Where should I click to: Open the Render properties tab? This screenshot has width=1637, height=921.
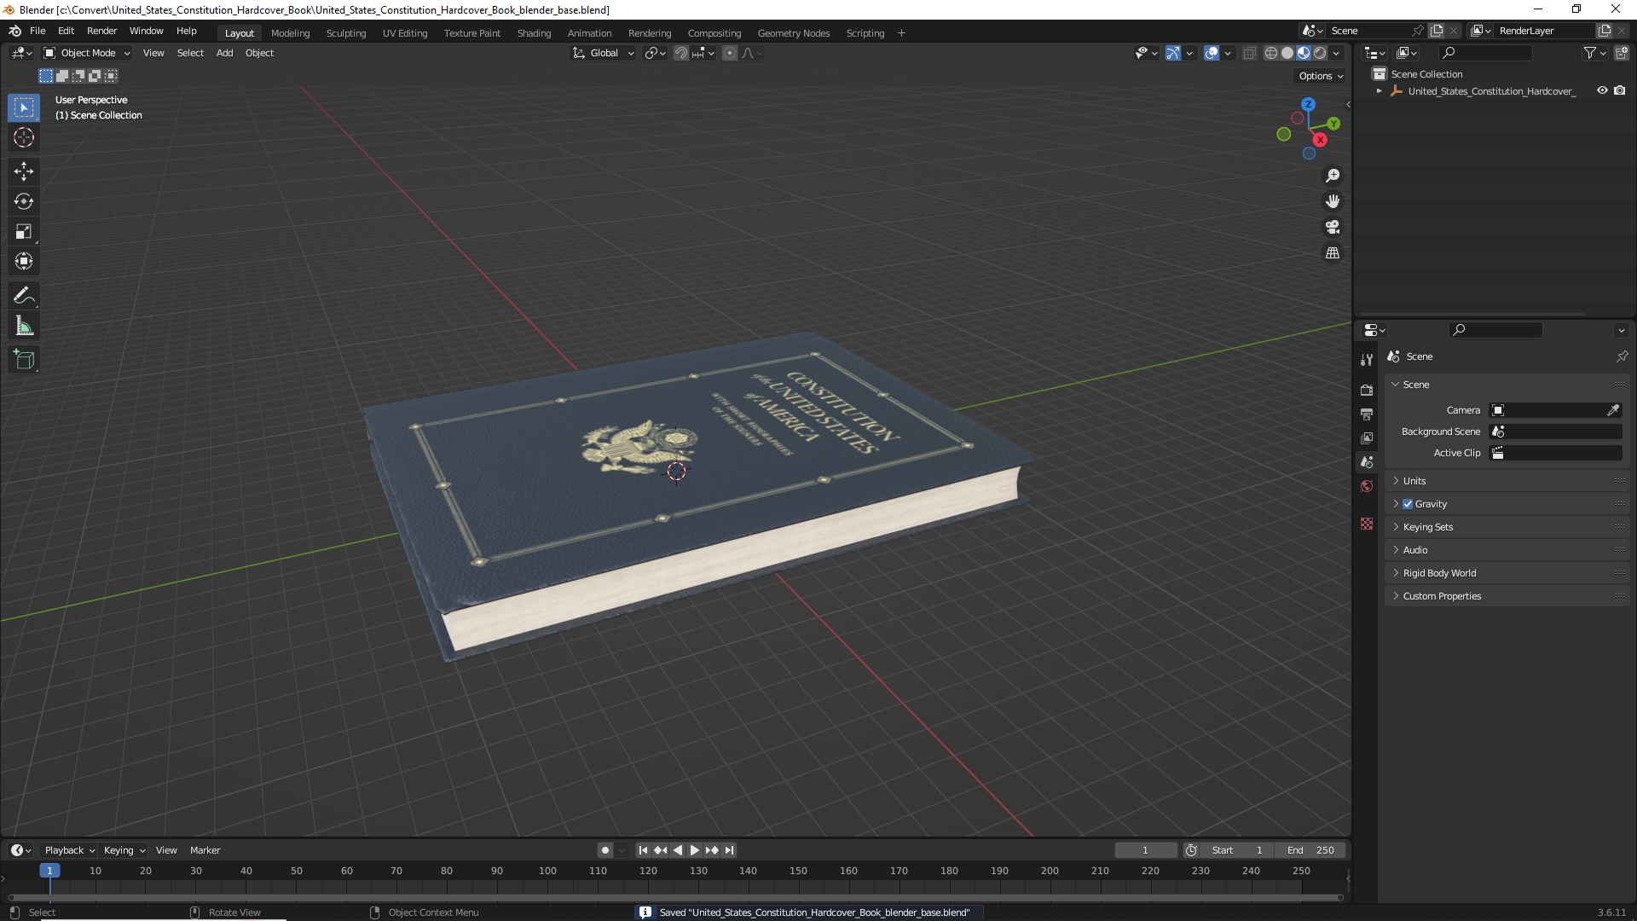tap(1367, 390)
